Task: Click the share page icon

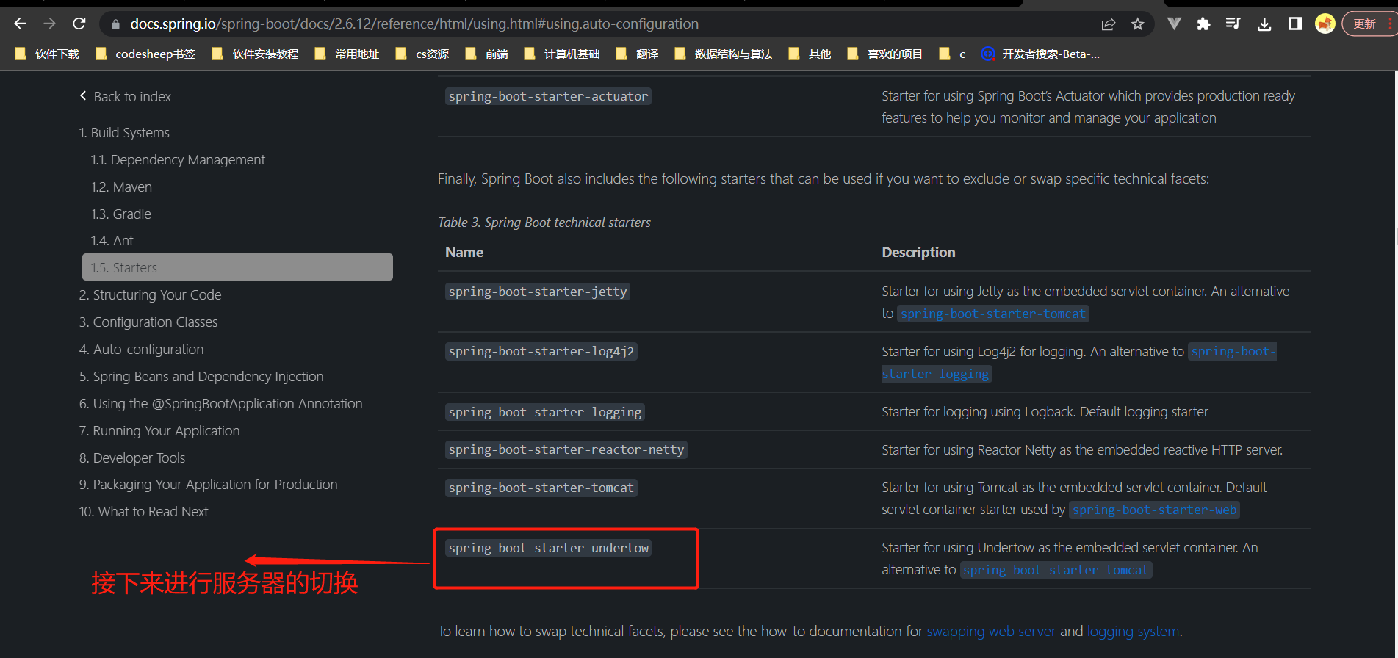Action: (x=1109, y=24)
